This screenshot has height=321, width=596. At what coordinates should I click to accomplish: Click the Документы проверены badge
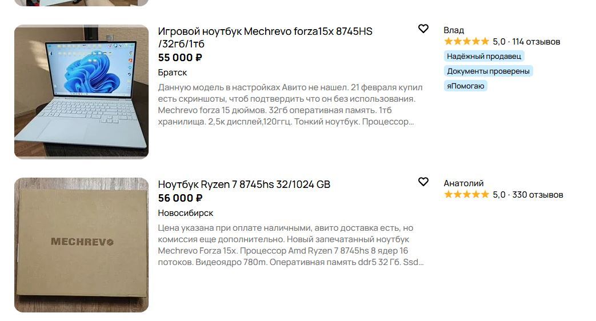pos(489,71)
